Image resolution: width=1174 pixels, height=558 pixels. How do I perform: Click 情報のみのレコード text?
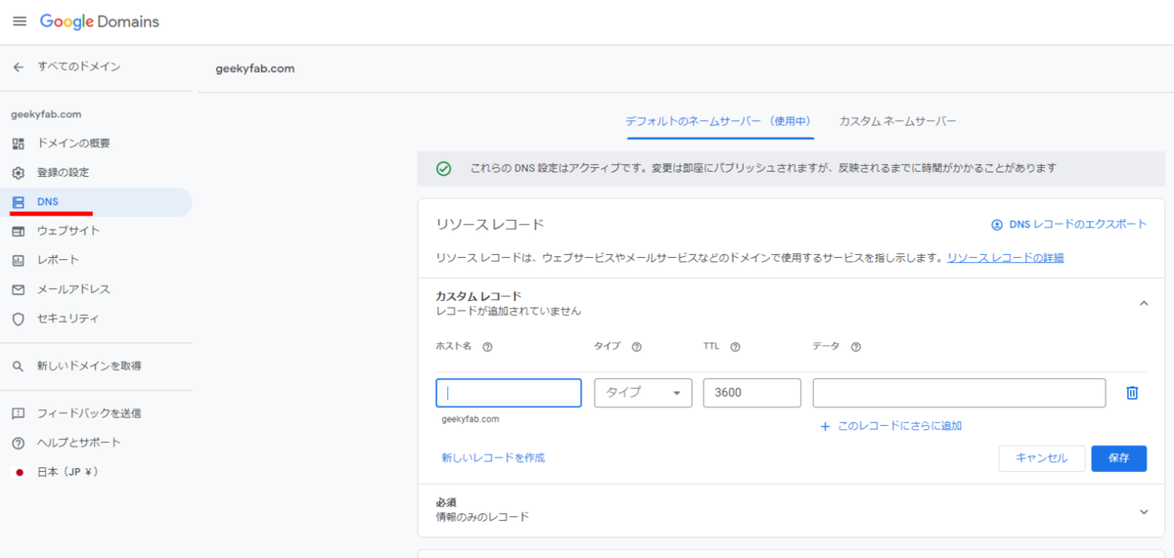[482, 517]
